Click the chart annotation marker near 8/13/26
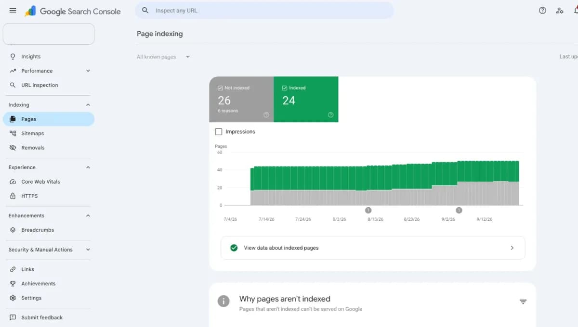Image resolution: width=578 pixels, height=327 pixels. pos(368,210)
